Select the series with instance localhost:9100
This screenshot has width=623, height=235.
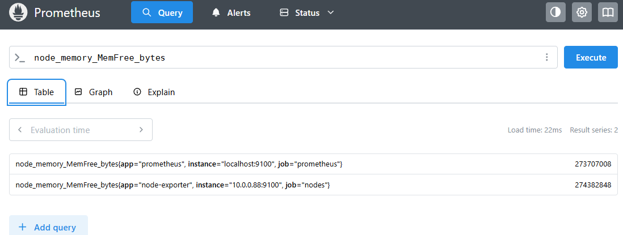[x=314, y=164]
